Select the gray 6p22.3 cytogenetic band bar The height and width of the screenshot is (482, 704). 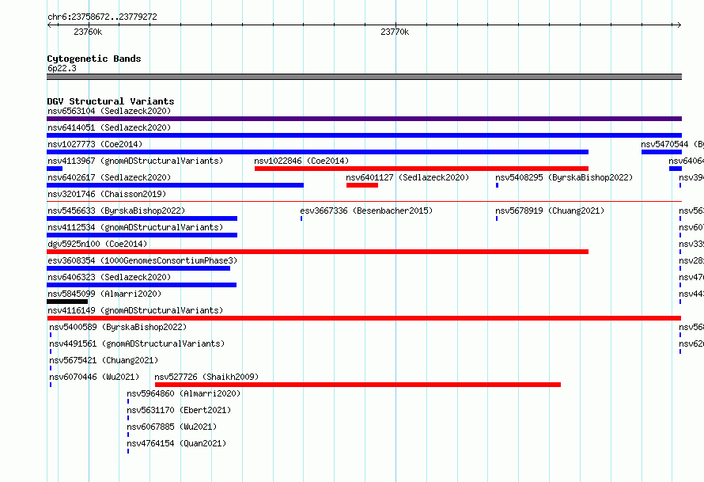tap(364, 77)
